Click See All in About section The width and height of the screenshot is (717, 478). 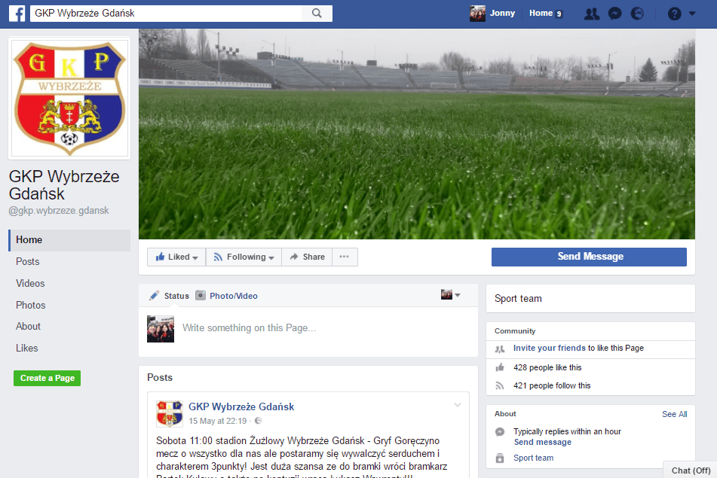(675, 414)
